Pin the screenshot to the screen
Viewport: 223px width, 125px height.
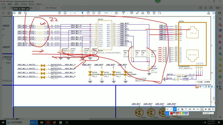(x=206, y=109)
